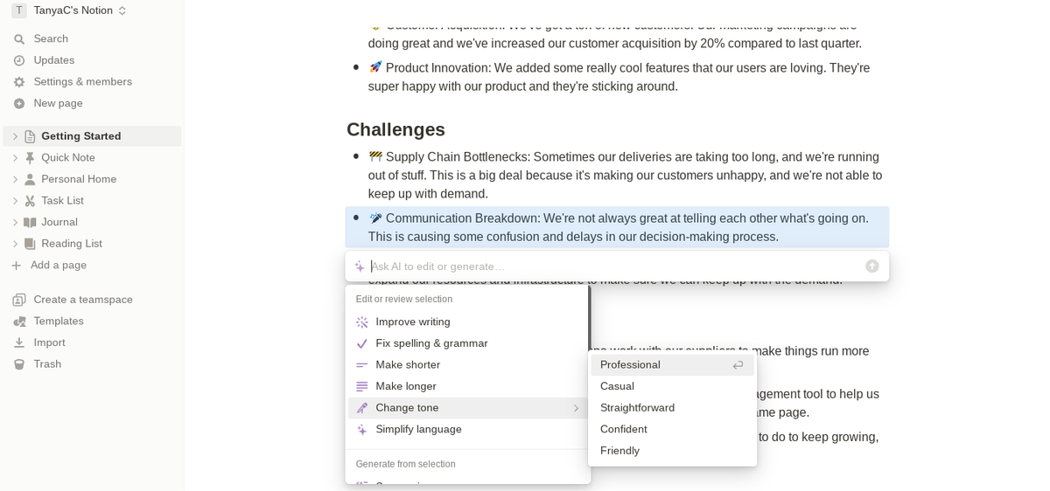Choose the Friendly tone option
Screen dimensions: 1050x491
pyautogui.click(x=619, y=451)
